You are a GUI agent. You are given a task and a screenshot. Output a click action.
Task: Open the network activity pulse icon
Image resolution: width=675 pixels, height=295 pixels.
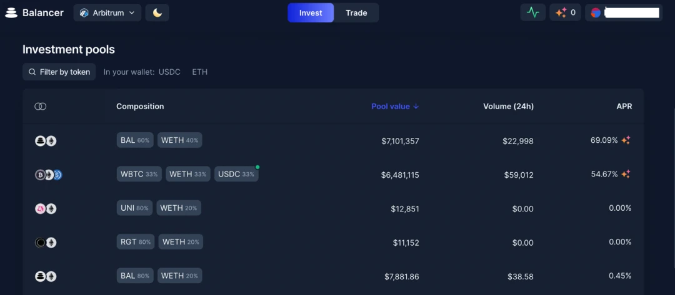533,12
